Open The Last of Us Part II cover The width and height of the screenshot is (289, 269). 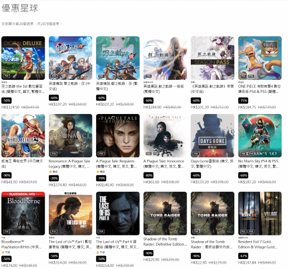point(118,213)
